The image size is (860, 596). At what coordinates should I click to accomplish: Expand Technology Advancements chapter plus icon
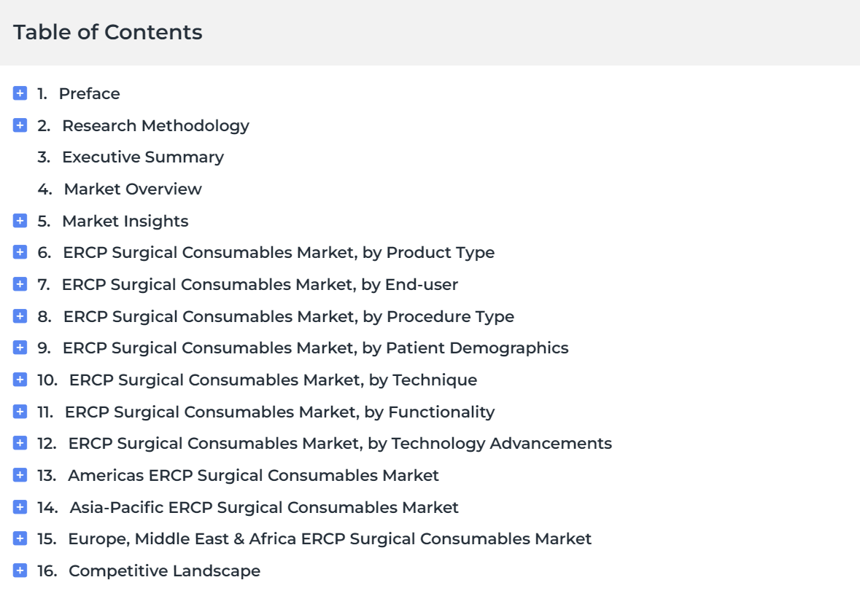coord(20,443)
